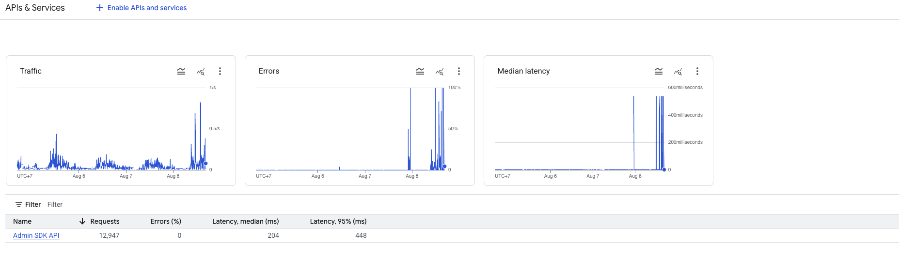
Task: Click the plus icon beside Enable APIs
Action: [x=100, y=8]
